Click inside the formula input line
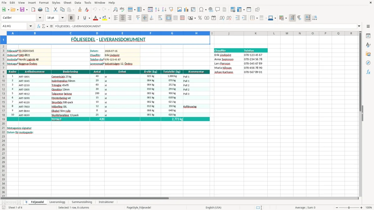This screenshot has height=210, width=374. [x=205, y=26]
